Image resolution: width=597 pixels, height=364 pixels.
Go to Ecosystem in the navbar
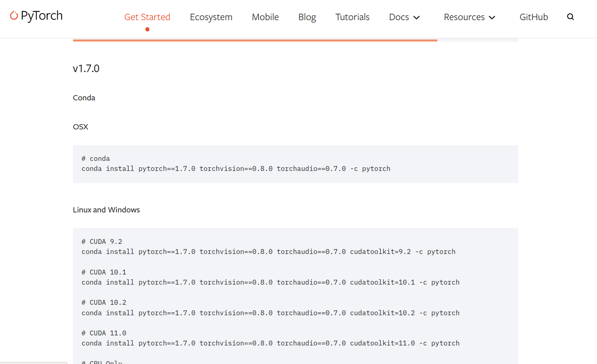point(211,17)
